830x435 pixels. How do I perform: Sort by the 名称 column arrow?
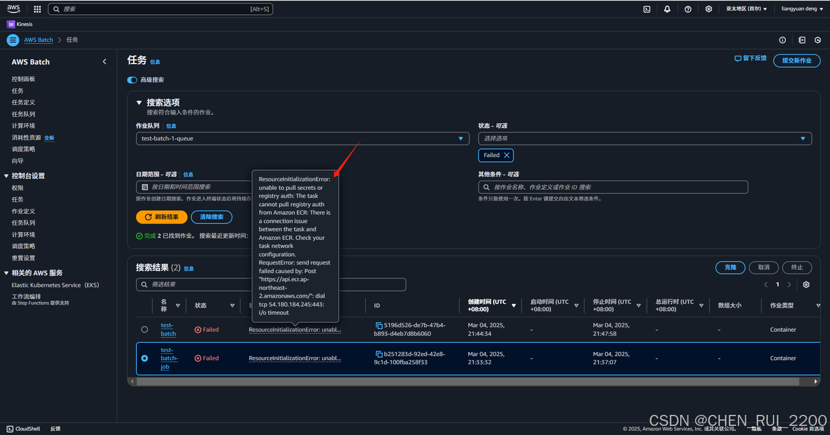click(178, 305)
